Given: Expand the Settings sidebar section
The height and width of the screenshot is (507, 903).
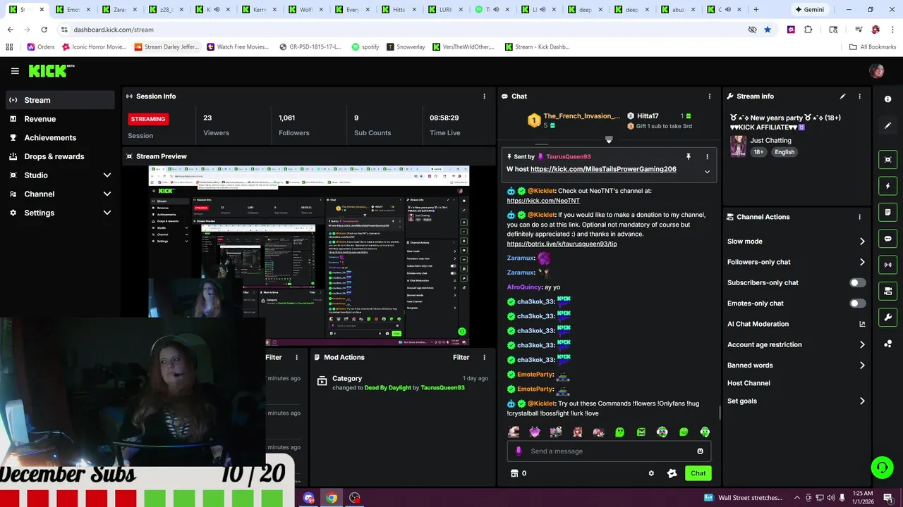Looking at the screenshot, I should tap(107, 213).
